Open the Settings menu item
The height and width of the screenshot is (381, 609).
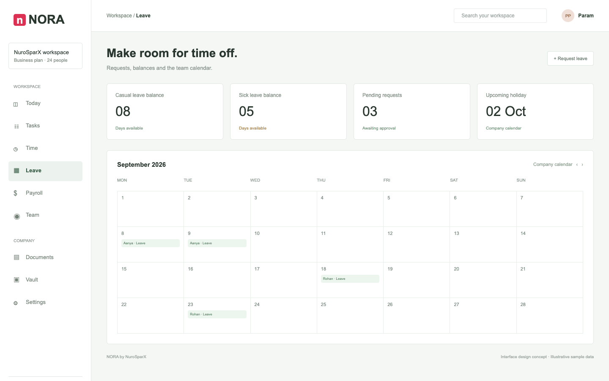click(x=45, y=303)
